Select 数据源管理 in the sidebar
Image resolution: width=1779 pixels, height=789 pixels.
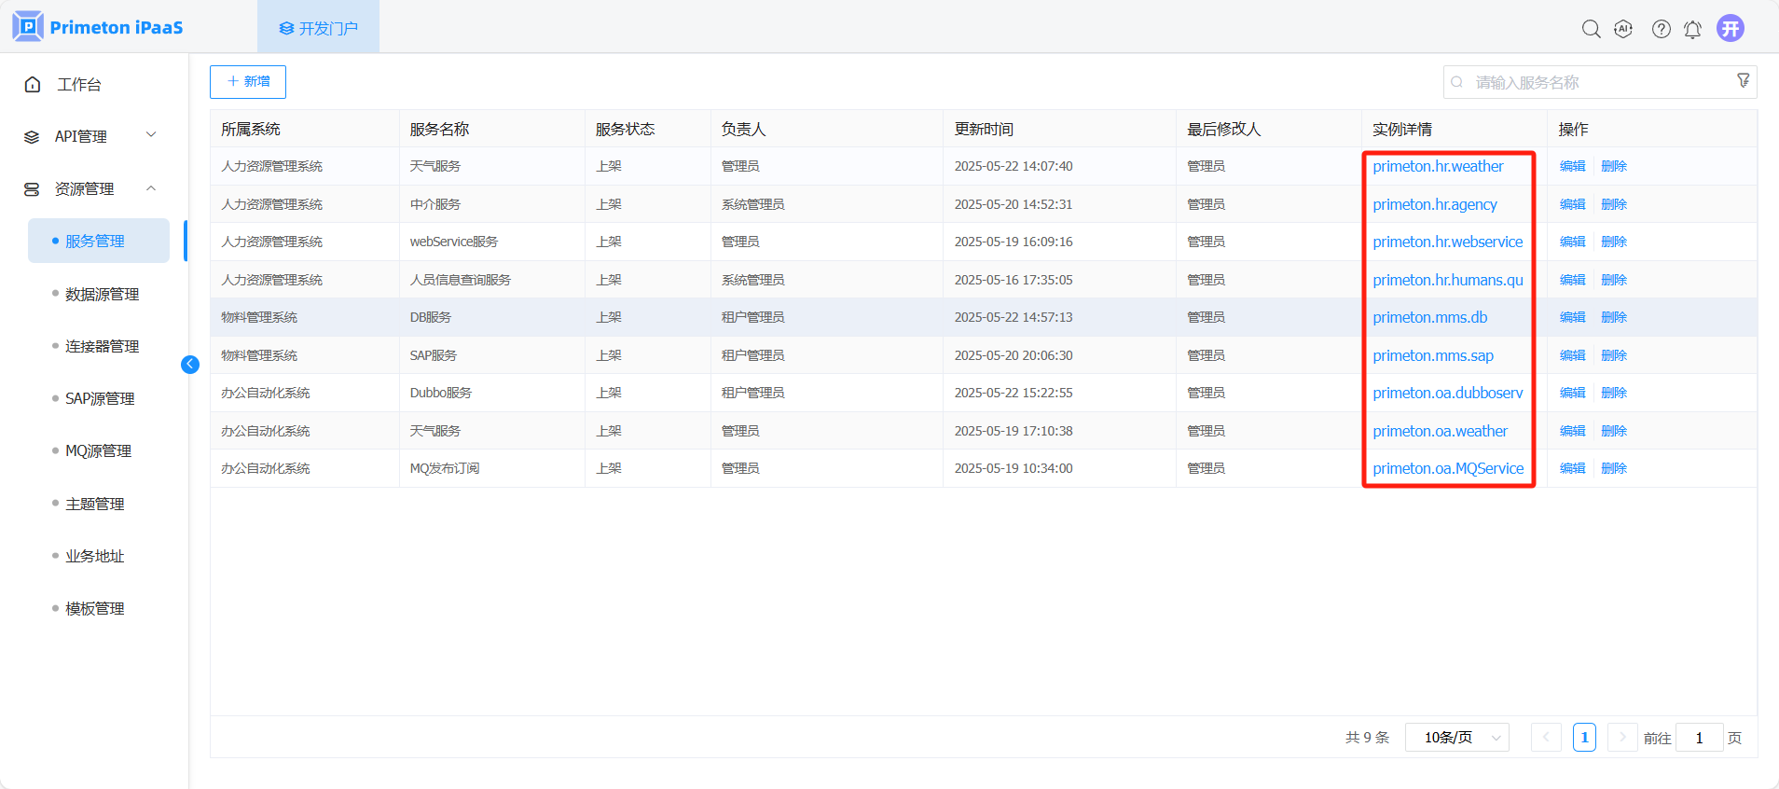(x=102, y=294)
